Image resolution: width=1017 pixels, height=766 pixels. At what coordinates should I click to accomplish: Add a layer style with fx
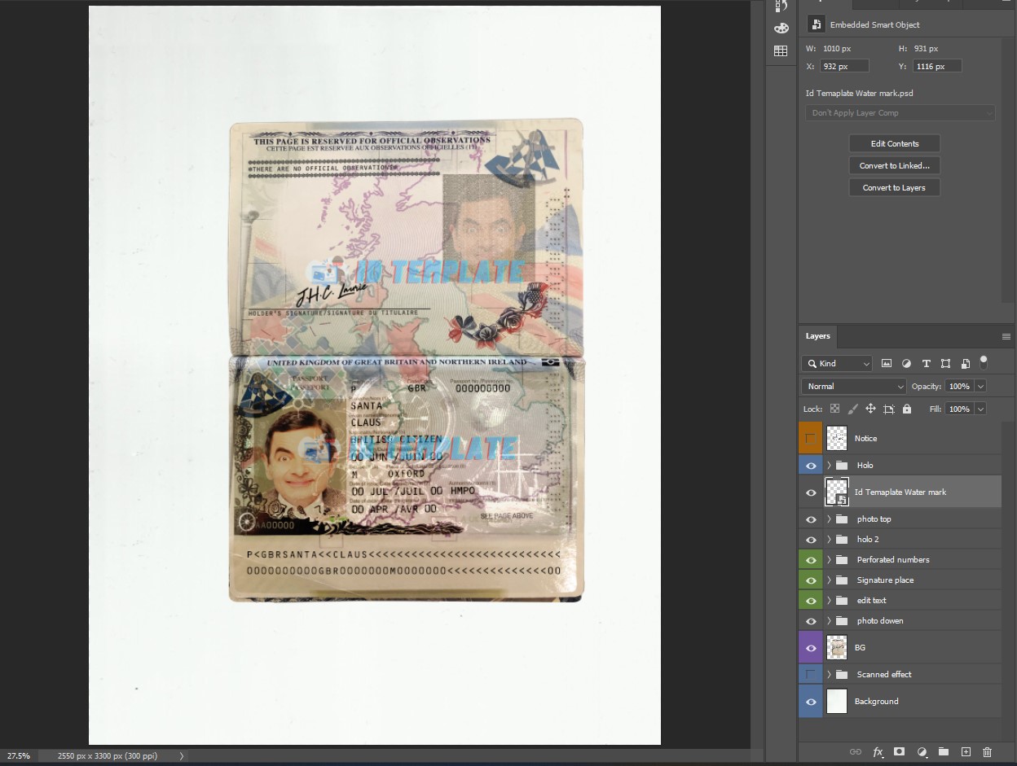(x=878, y=752)
